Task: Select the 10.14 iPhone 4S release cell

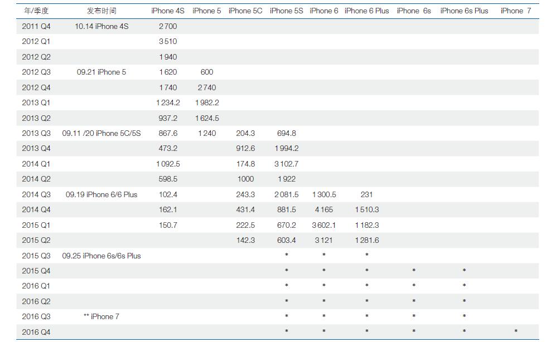Action: tap(101, 27)
